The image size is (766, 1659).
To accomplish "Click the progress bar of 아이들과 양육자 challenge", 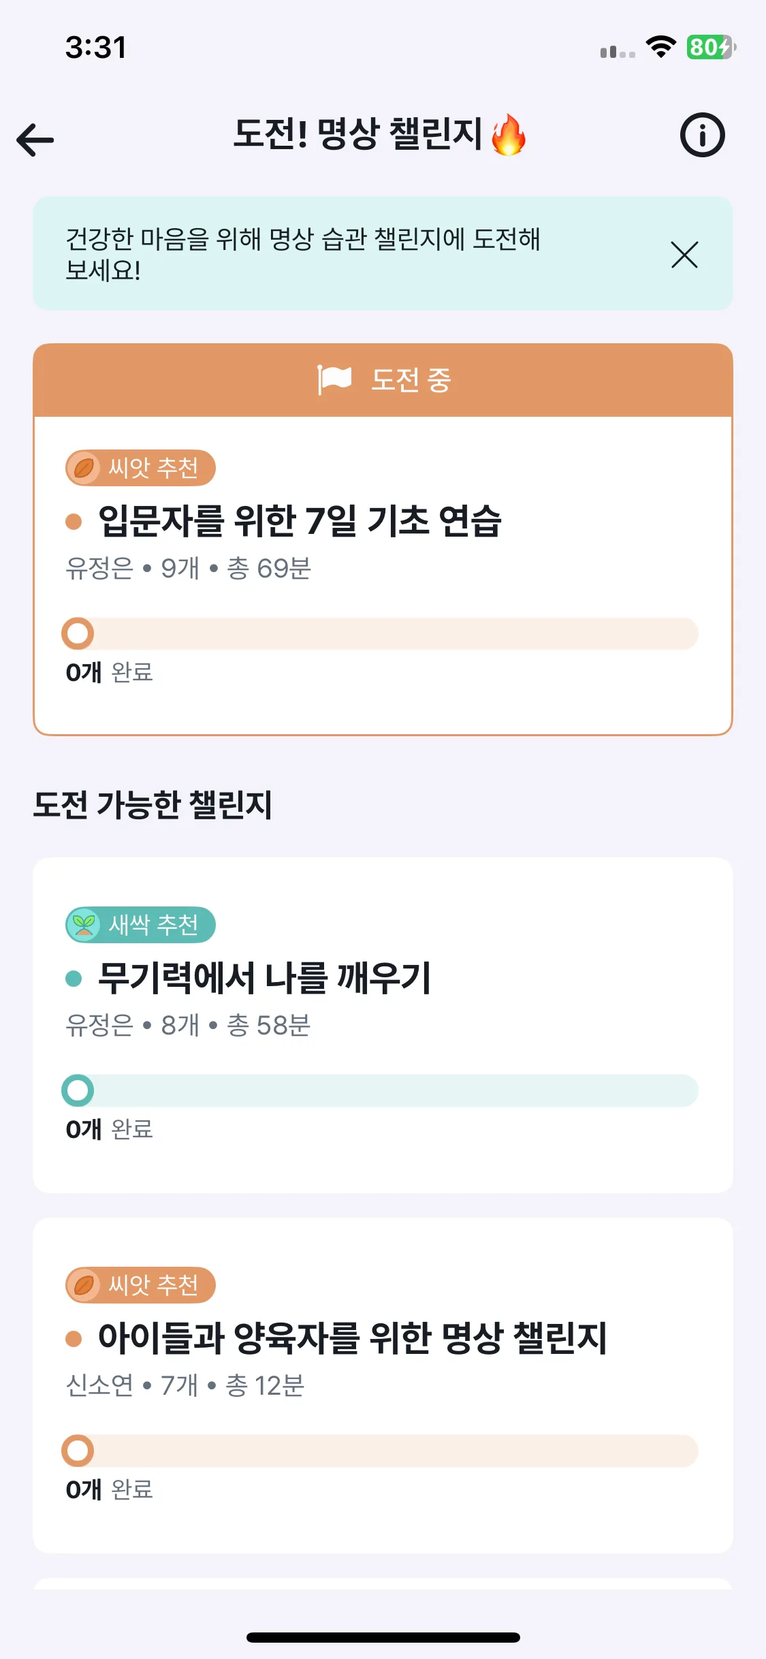I will tap(380, 1451).
